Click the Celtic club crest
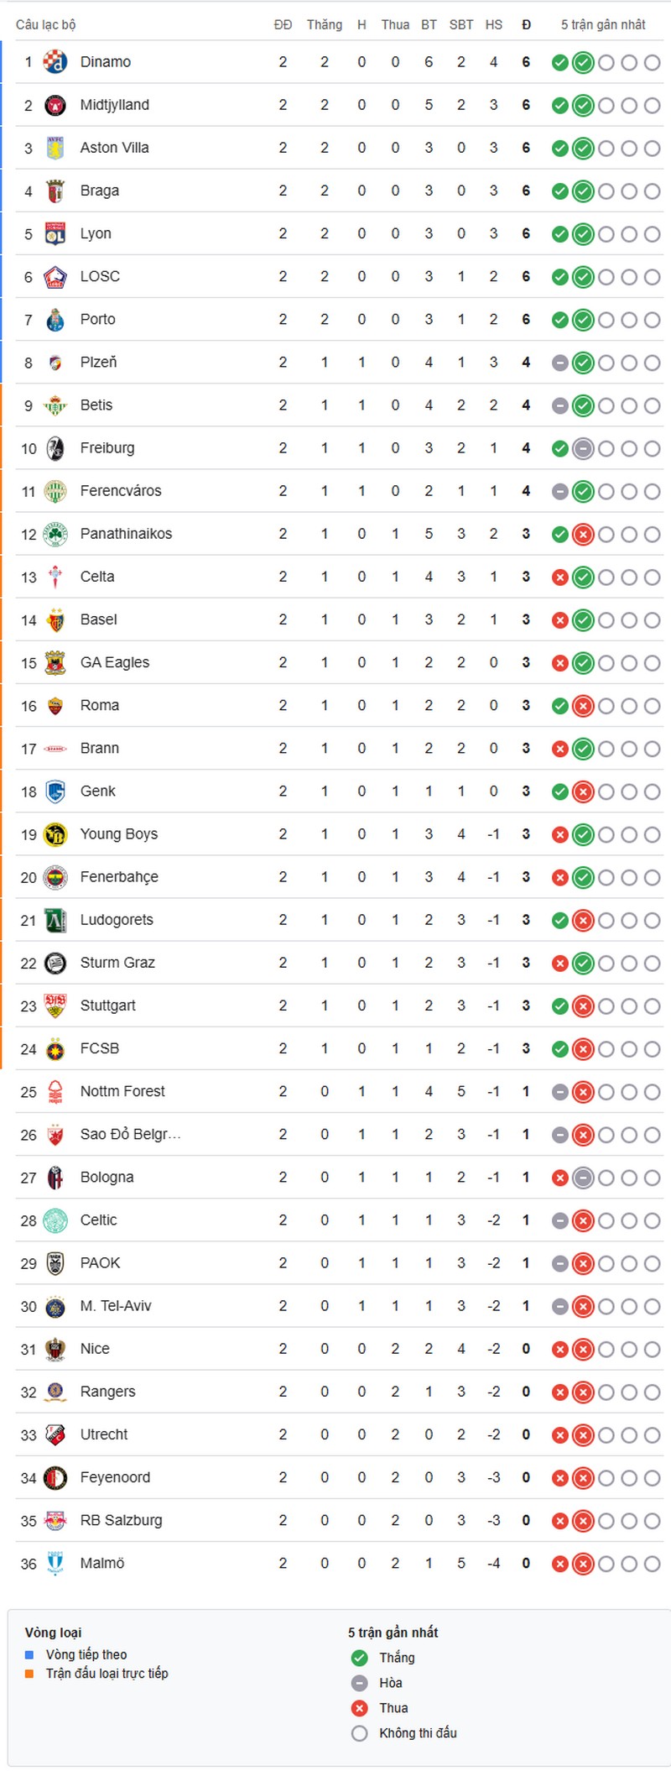Screen dimensions: 671x1771 (x=55, y=1220)
